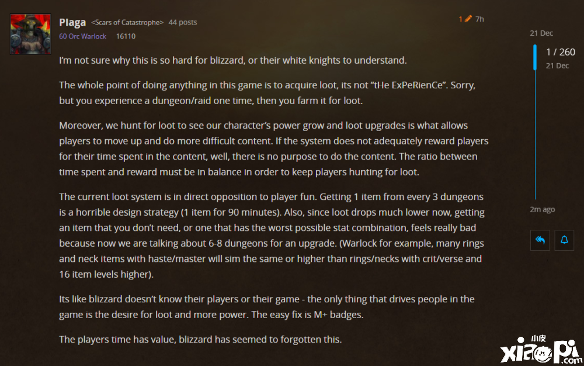Screen dimensions: 584x366
Task: Click the line mentioning M+ badges
Action: (x=211, y=315)
